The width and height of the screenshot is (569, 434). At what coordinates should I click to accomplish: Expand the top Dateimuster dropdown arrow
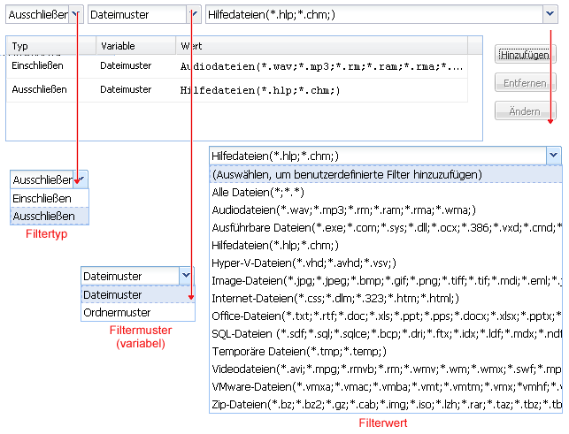pos(192,15)
